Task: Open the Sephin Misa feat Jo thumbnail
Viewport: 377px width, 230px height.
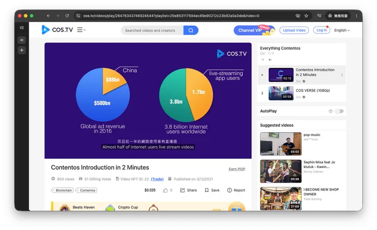Action: point(281,171)
